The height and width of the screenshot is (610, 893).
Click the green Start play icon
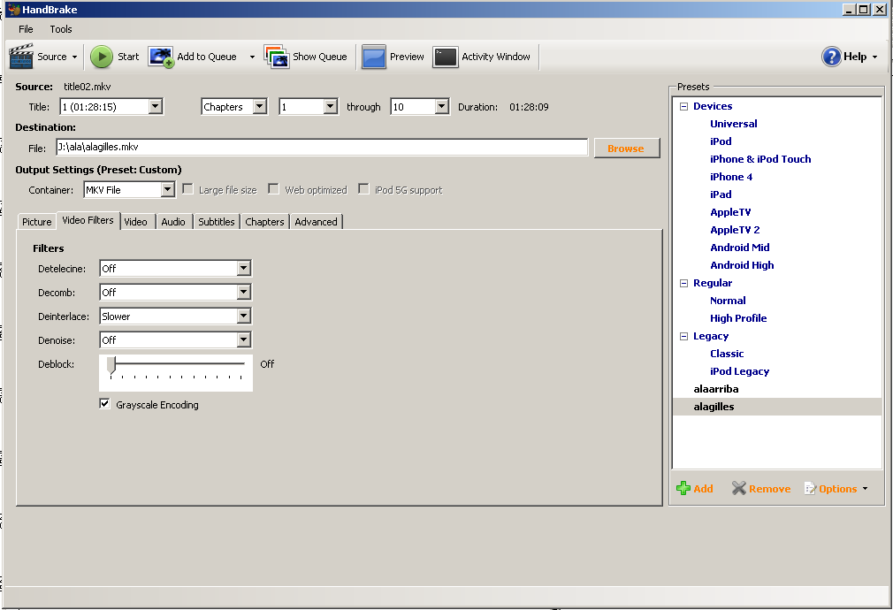(102, 57)
